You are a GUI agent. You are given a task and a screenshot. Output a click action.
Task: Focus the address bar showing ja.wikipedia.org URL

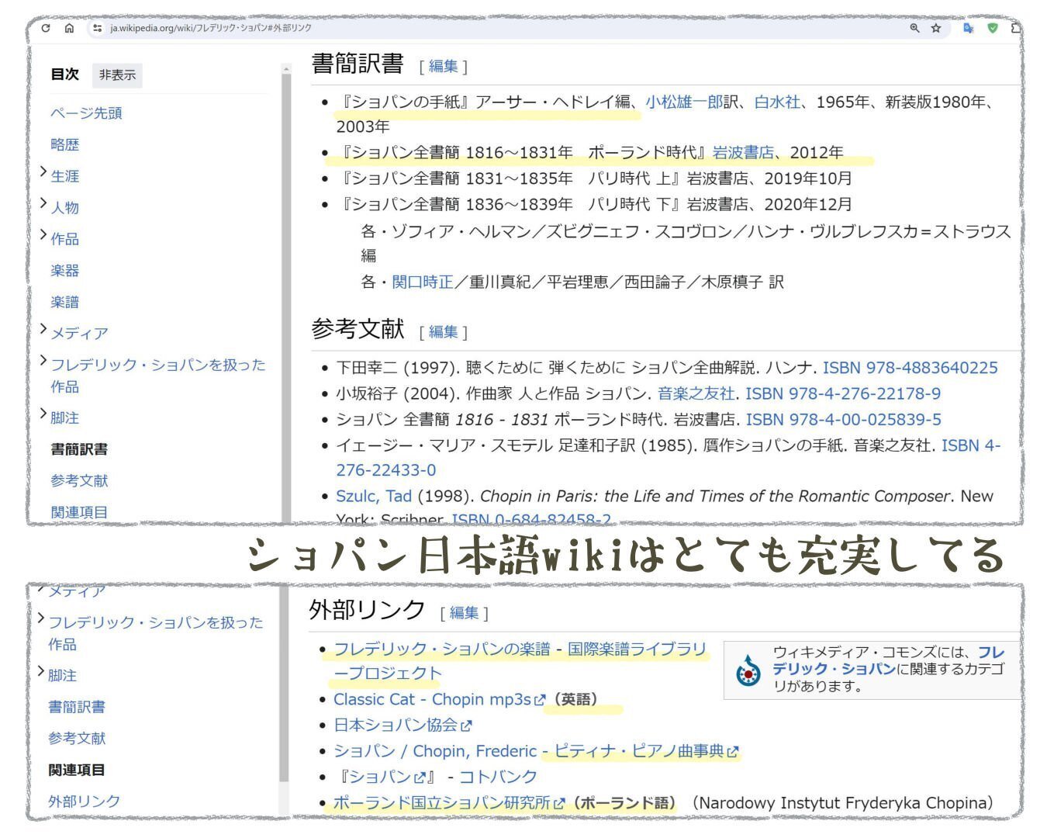click(496, 28)
